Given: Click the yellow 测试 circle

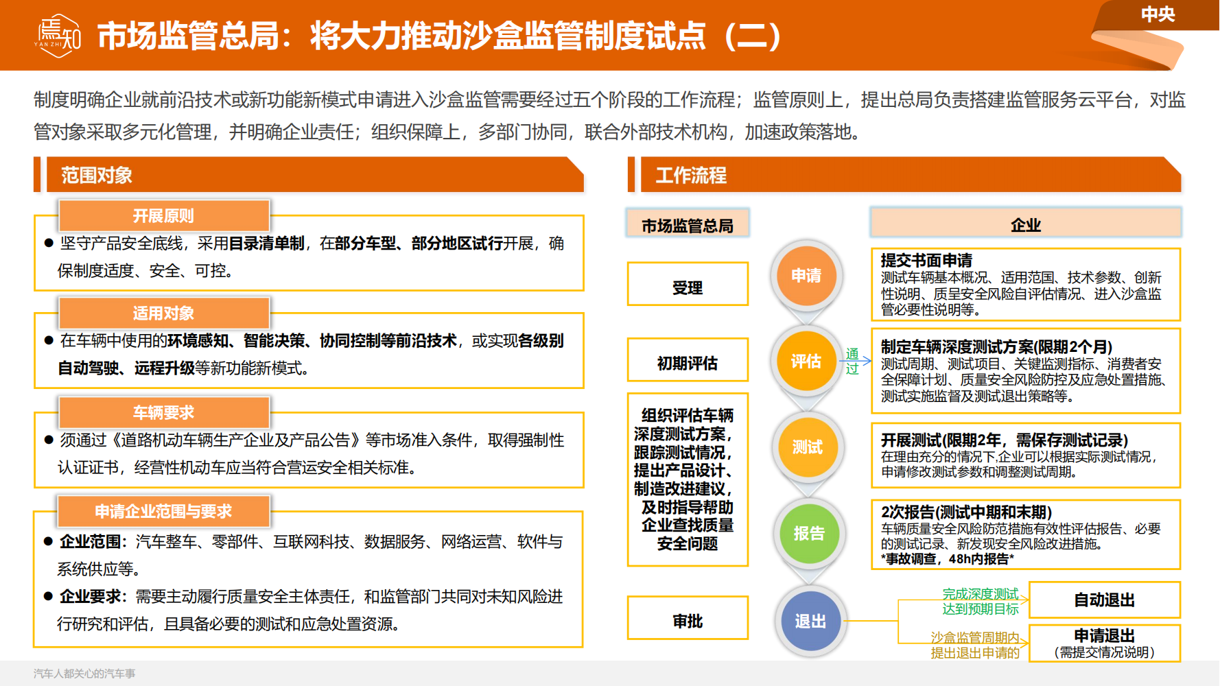Looking at the screenshot, I should [x=808, y=447].
